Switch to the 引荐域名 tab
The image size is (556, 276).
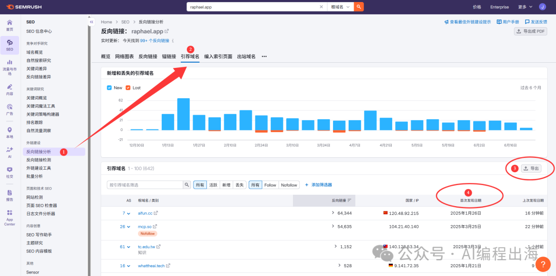click(x=190, y=57)
